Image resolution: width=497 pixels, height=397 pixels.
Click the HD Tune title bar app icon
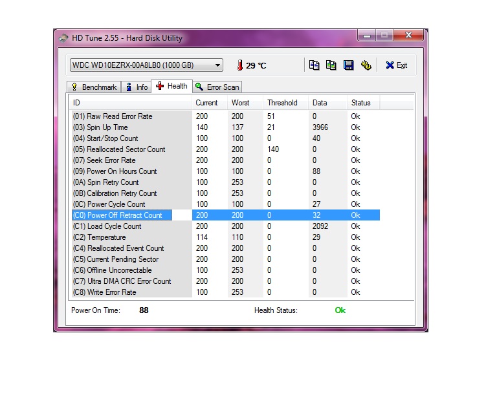coord(63,38)
